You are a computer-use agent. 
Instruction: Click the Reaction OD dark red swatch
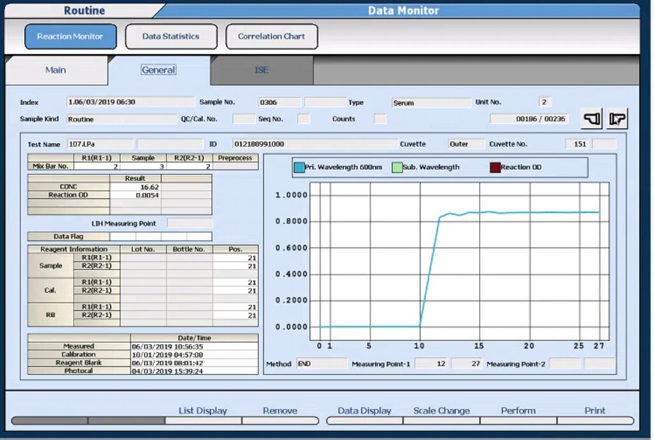coord(495,167)
